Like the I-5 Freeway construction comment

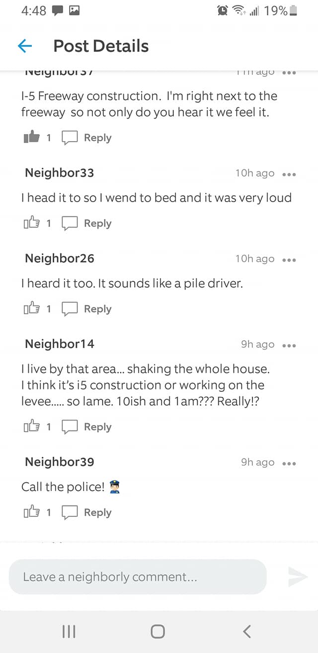[31, 138]
